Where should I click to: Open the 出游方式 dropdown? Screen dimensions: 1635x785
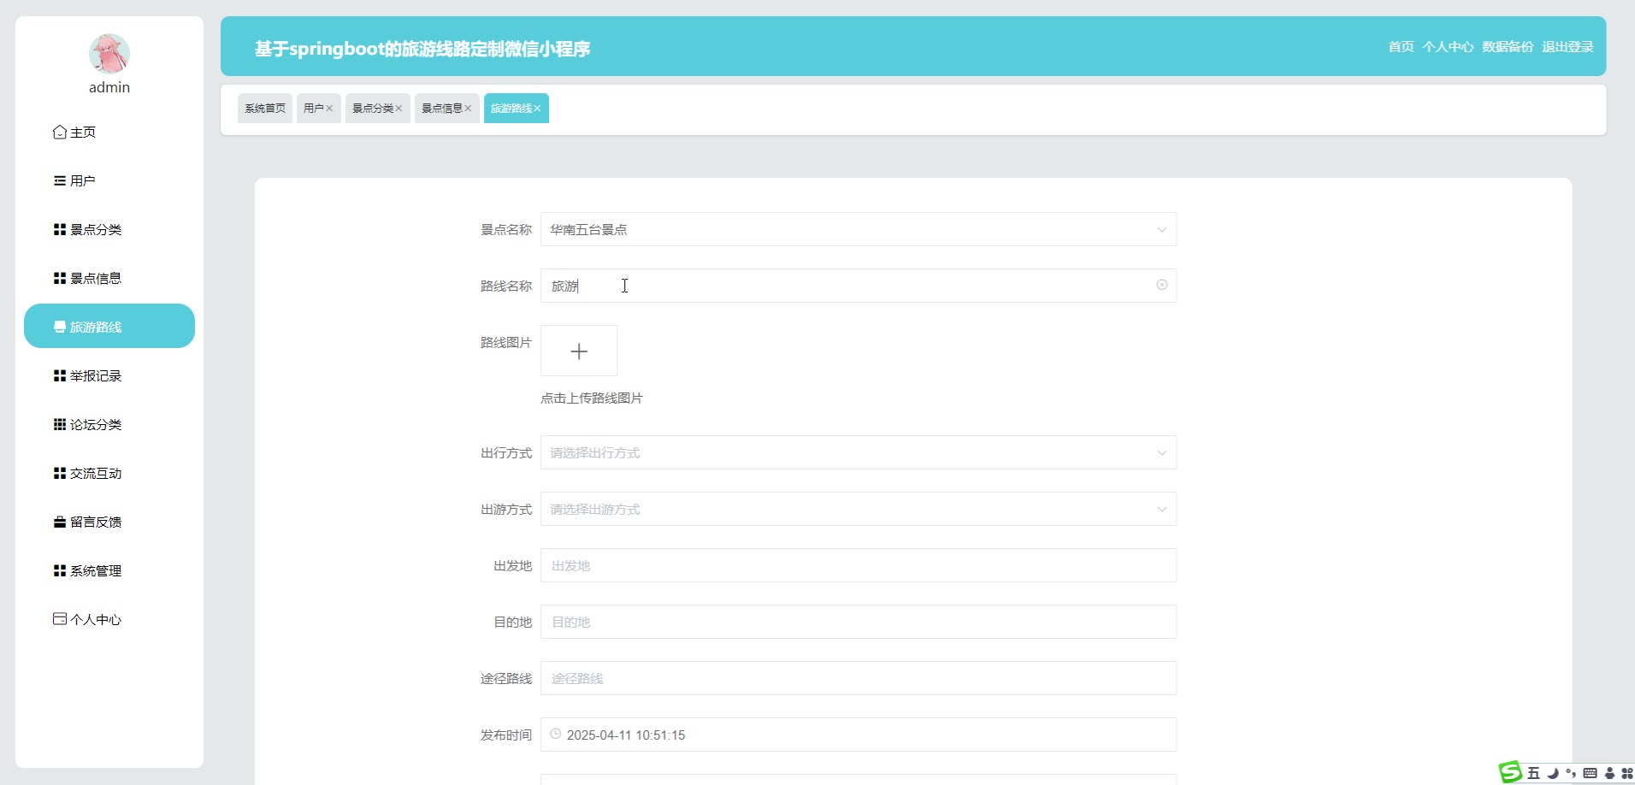[859, 509]
